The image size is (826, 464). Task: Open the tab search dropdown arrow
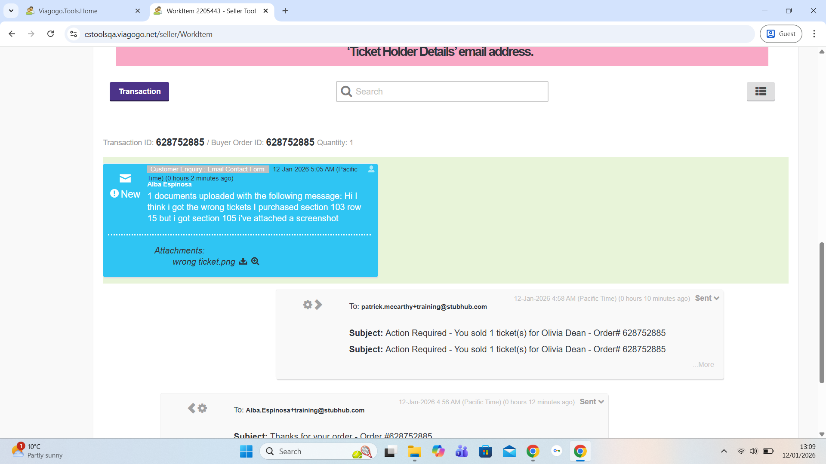click(11, 11)
